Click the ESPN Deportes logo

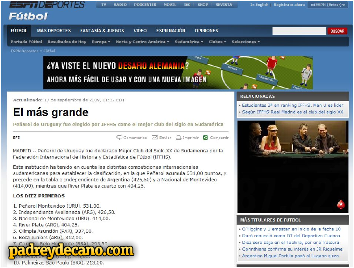click(x=47, y=4)
